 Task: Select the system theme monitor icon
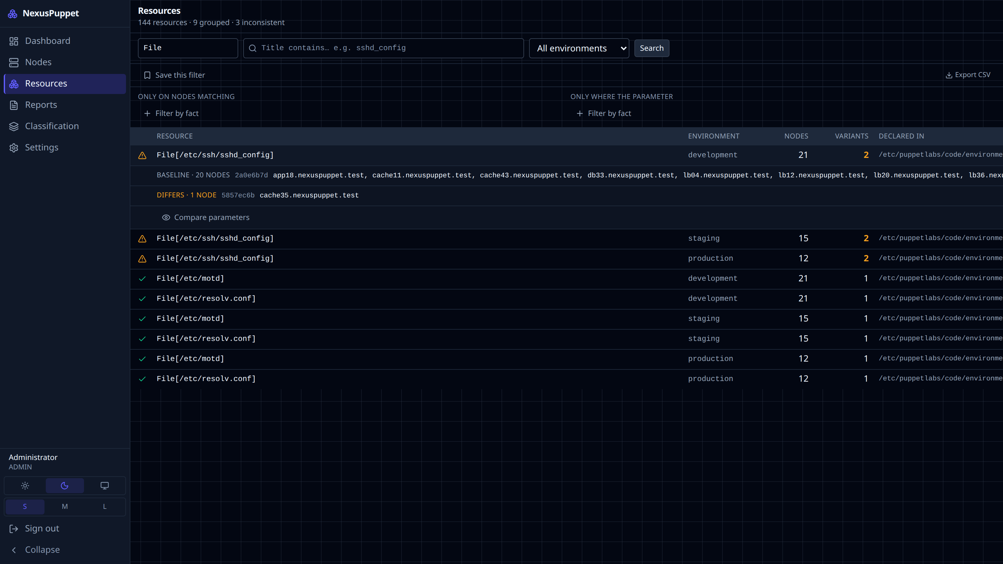coord(105,486)
